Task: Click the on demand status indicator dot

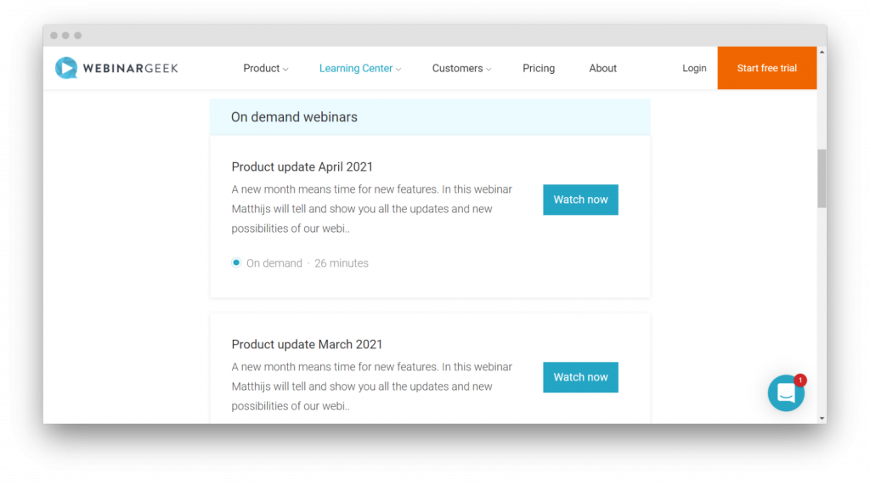Action: pos(236,263)
